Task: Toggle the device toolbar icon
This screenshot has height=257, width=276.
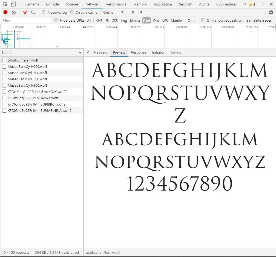Action: point(13,4)
